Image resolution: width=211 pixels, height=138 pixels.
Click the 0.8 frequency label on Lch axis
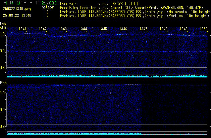pyautogui.click(x=2, y=68)
